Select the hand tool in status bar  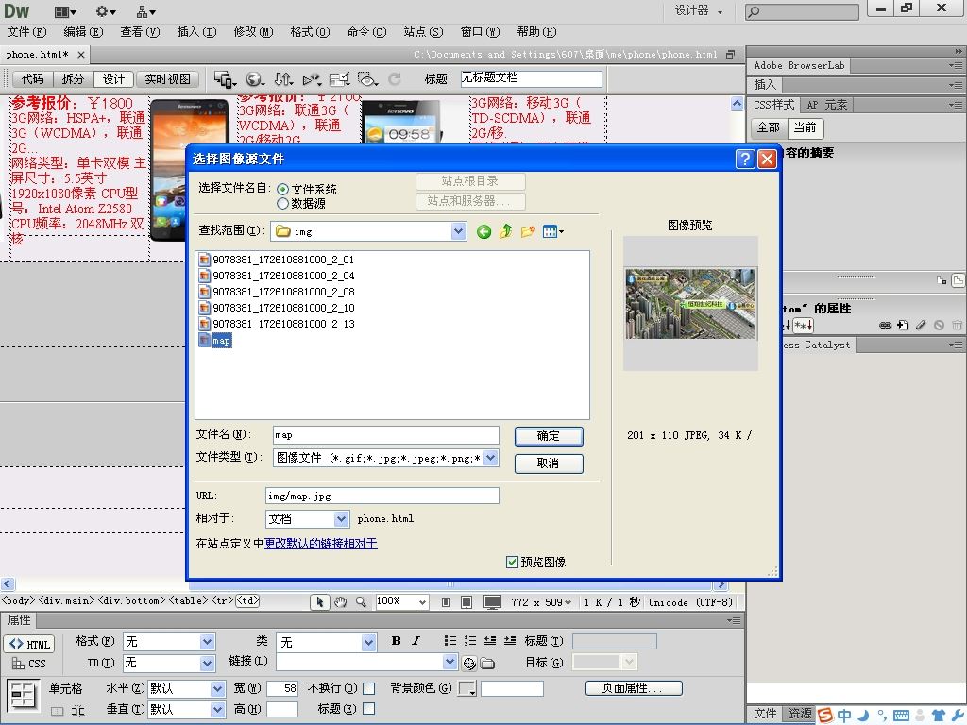tap(340, 601)
